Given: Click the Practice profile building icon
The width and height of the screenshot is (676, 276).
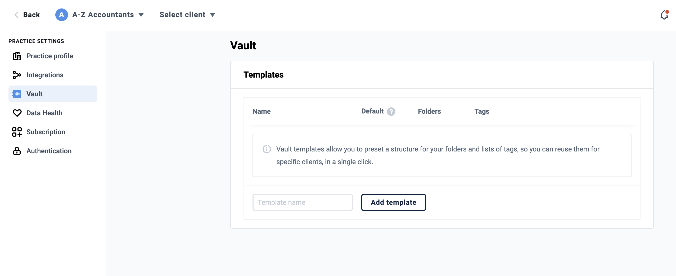Looking at the screenshot, I should (x=17, y=56).
